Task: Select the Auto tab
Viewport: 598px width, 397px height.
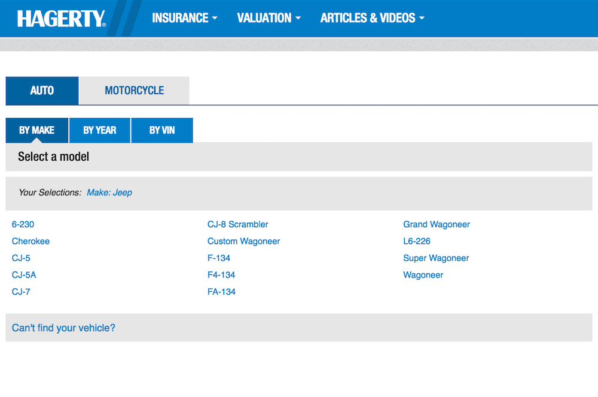Action: [42, 90]
